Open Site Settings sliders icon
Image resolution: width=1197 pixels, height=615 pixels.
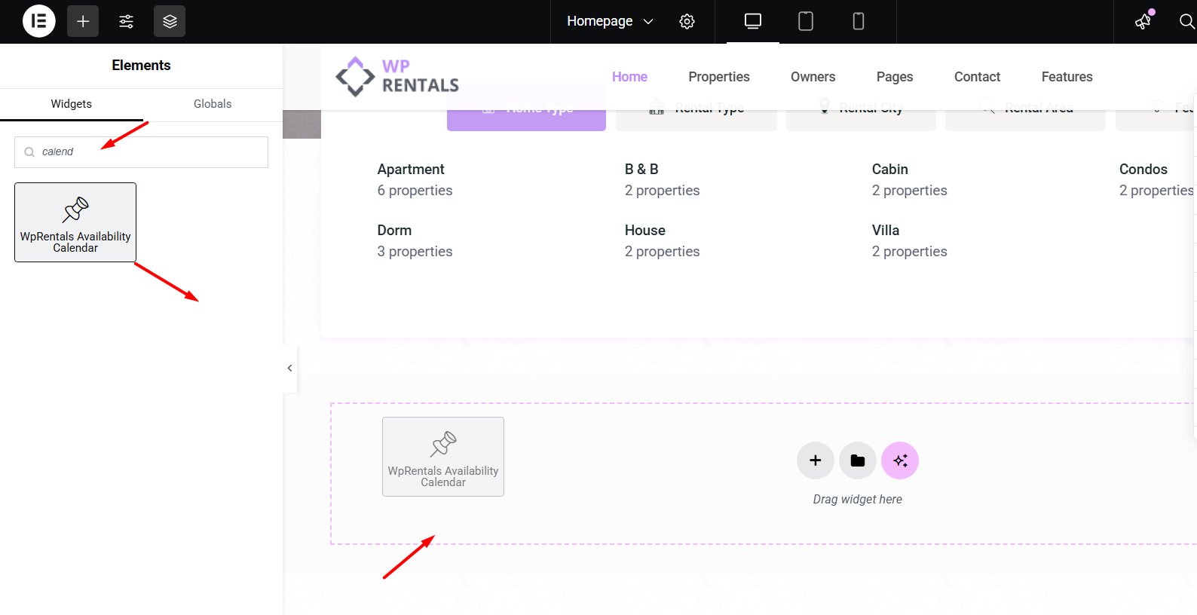[x=126, y=21]
